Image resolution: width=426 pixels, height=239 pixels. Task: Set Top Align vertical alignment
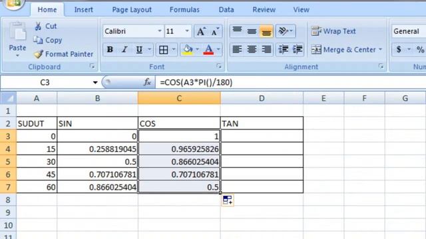click(x=237, y=31)
